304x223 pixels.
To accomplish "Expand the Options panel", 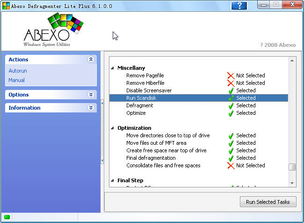I will (91, 95).
